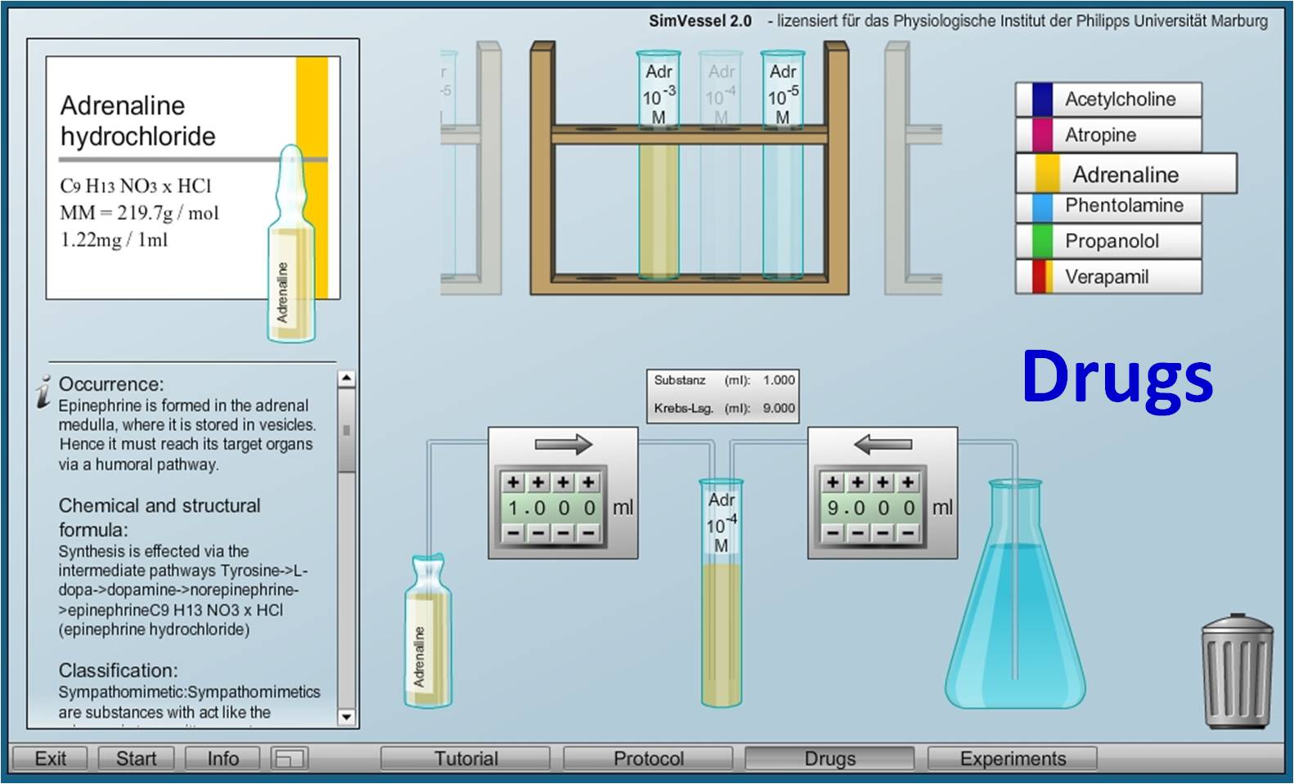Switch to the Protocol tab

click(648, 759)
